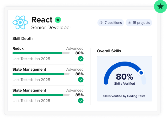Click the green checkmark in the Redux row

[81, 59]
